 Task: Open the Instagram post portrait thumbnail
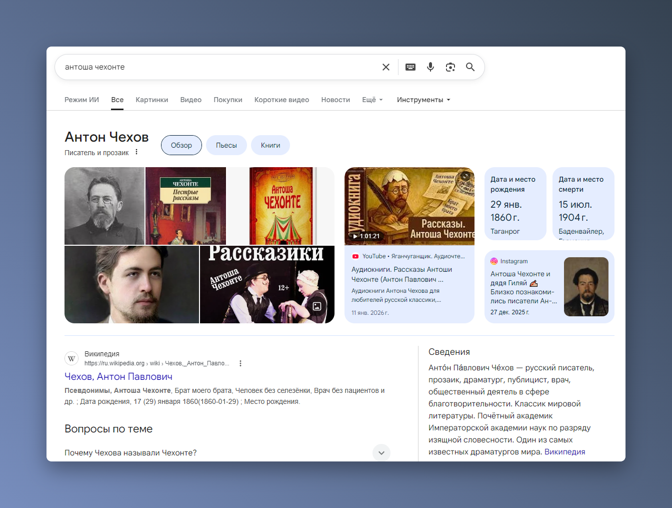click(586, 287)
